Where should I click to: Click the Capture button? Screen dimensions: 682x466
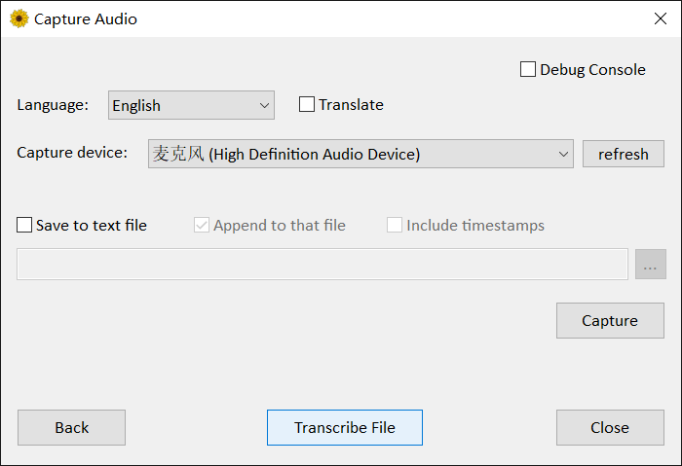[610, 320]
